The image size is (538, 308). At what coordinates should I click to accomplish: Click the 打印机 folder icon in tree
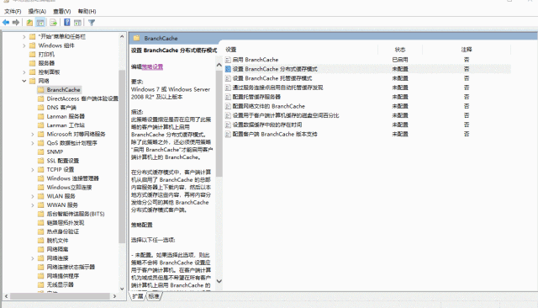click(33, 54)
